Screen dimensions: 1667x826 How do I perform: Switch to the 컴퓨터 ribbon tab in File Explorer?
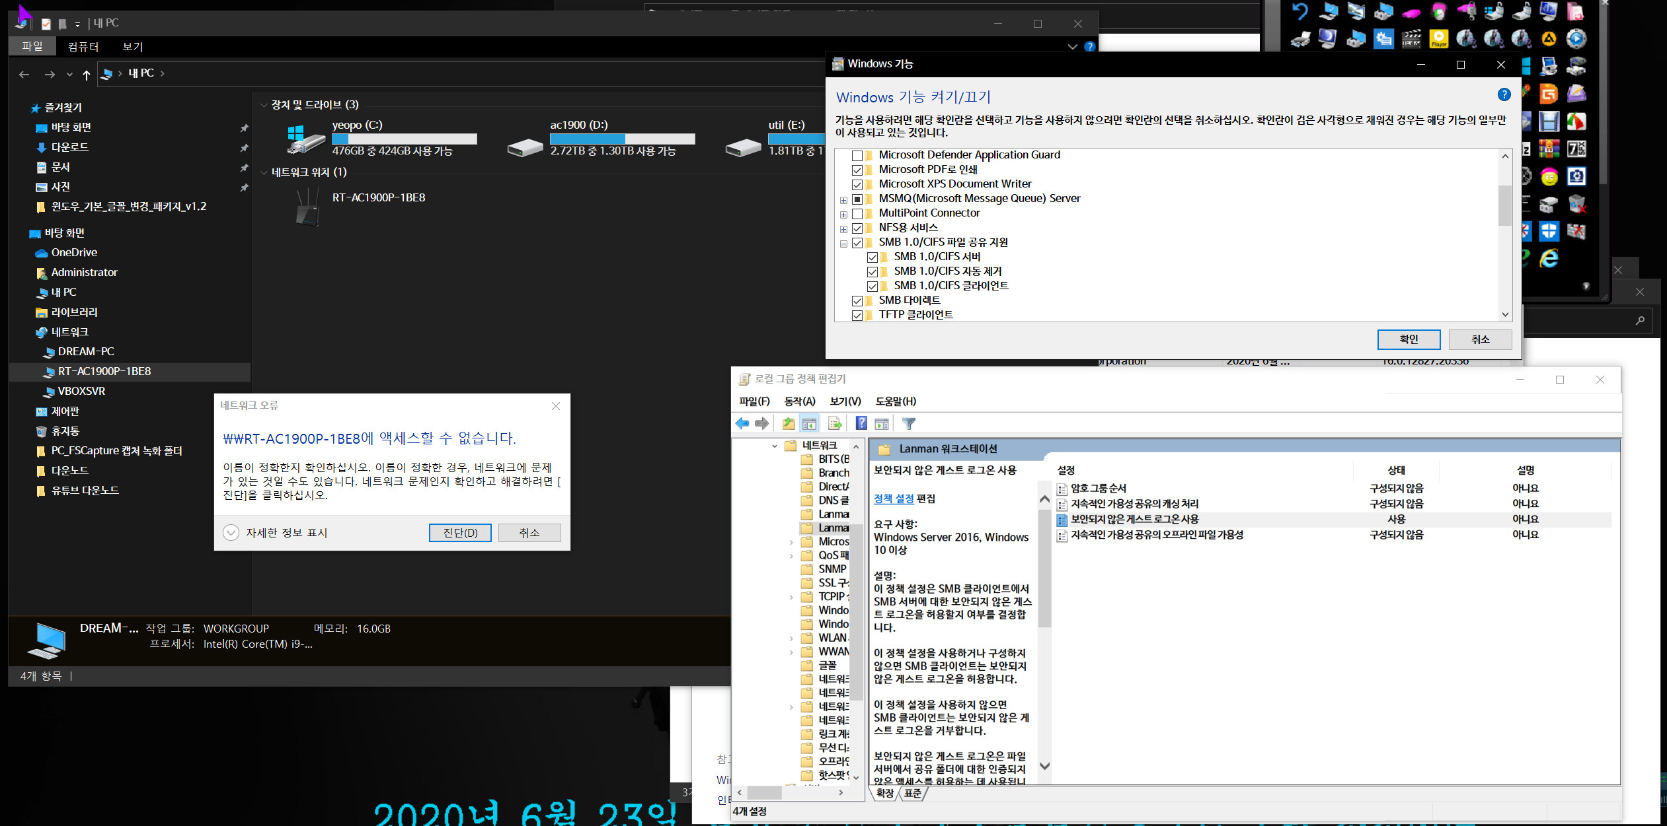(83, 46)
